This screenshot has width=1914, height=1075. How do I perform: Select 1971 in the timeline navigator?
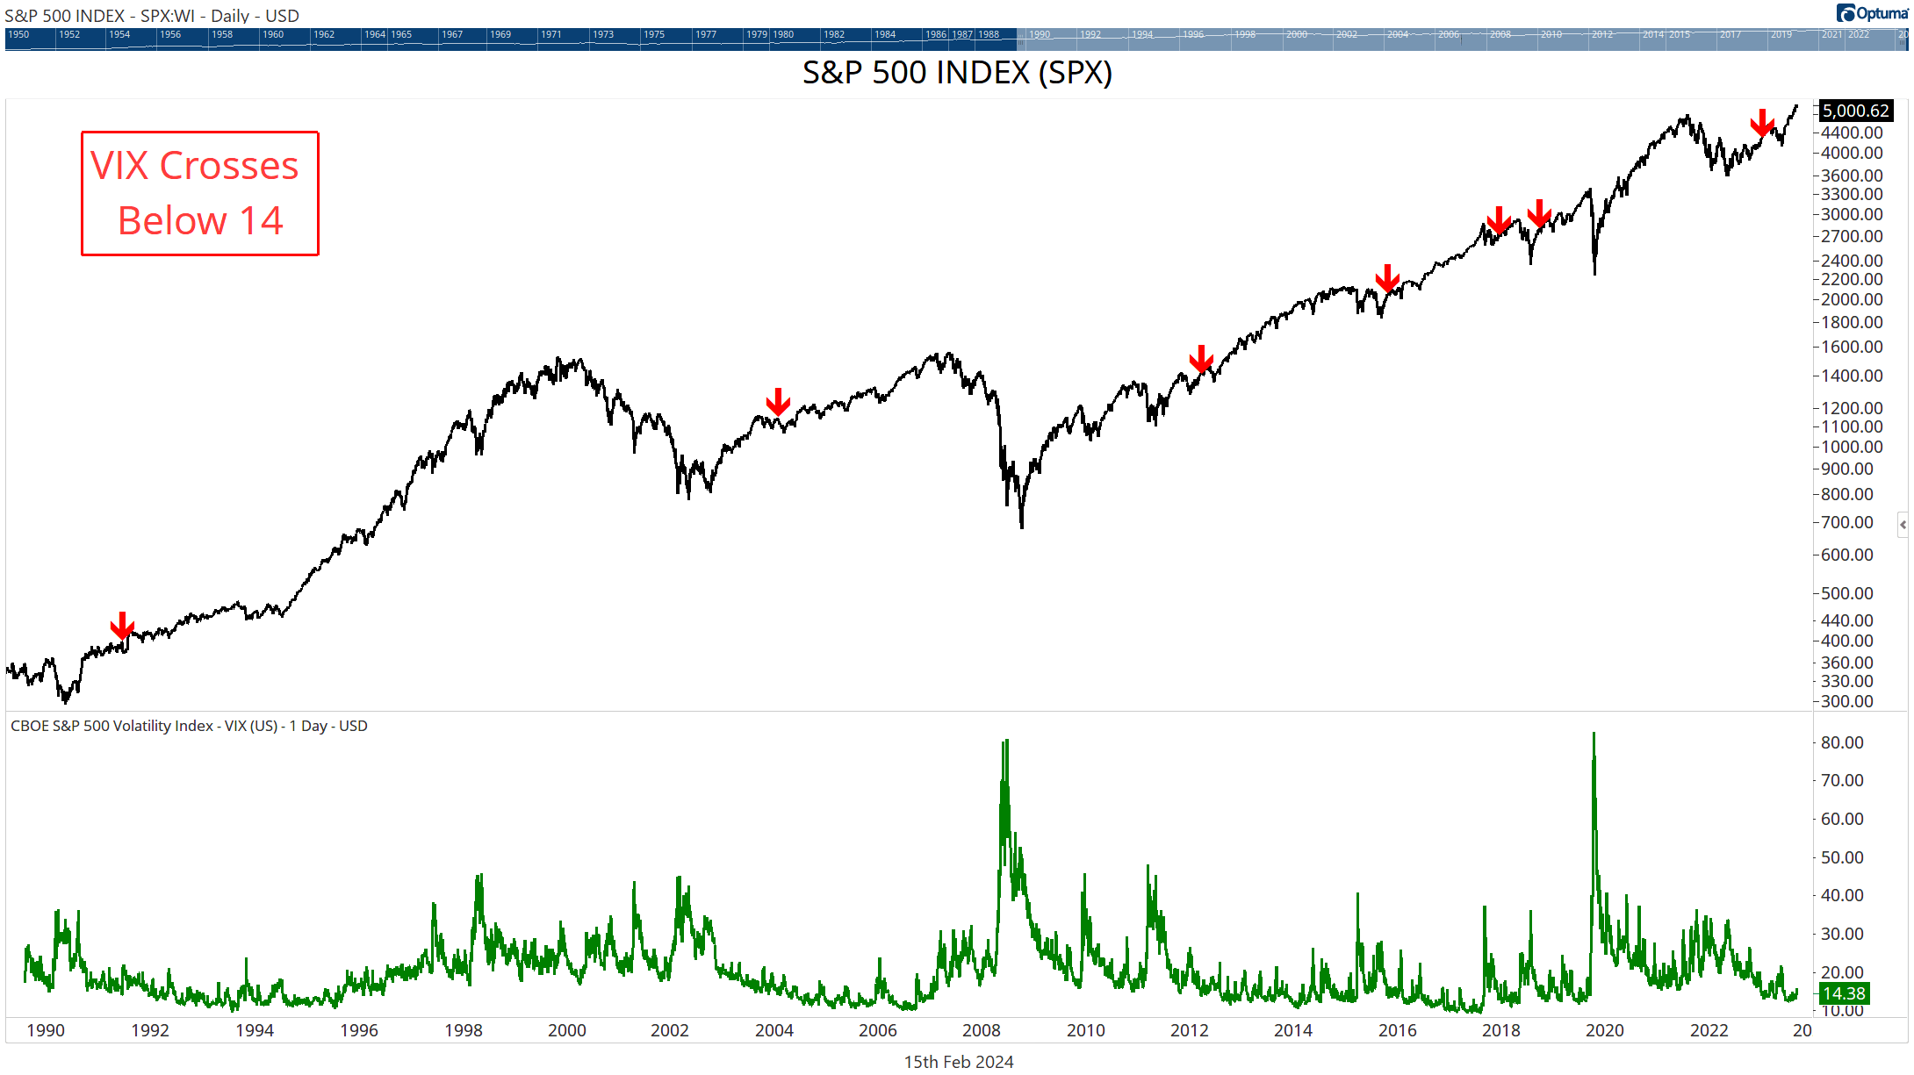[550, 34]
